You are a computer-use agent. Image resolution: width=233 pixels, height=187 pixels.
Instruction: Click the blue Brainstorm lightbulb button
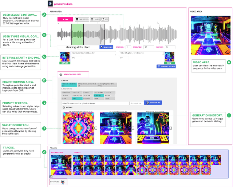[106, 47]
